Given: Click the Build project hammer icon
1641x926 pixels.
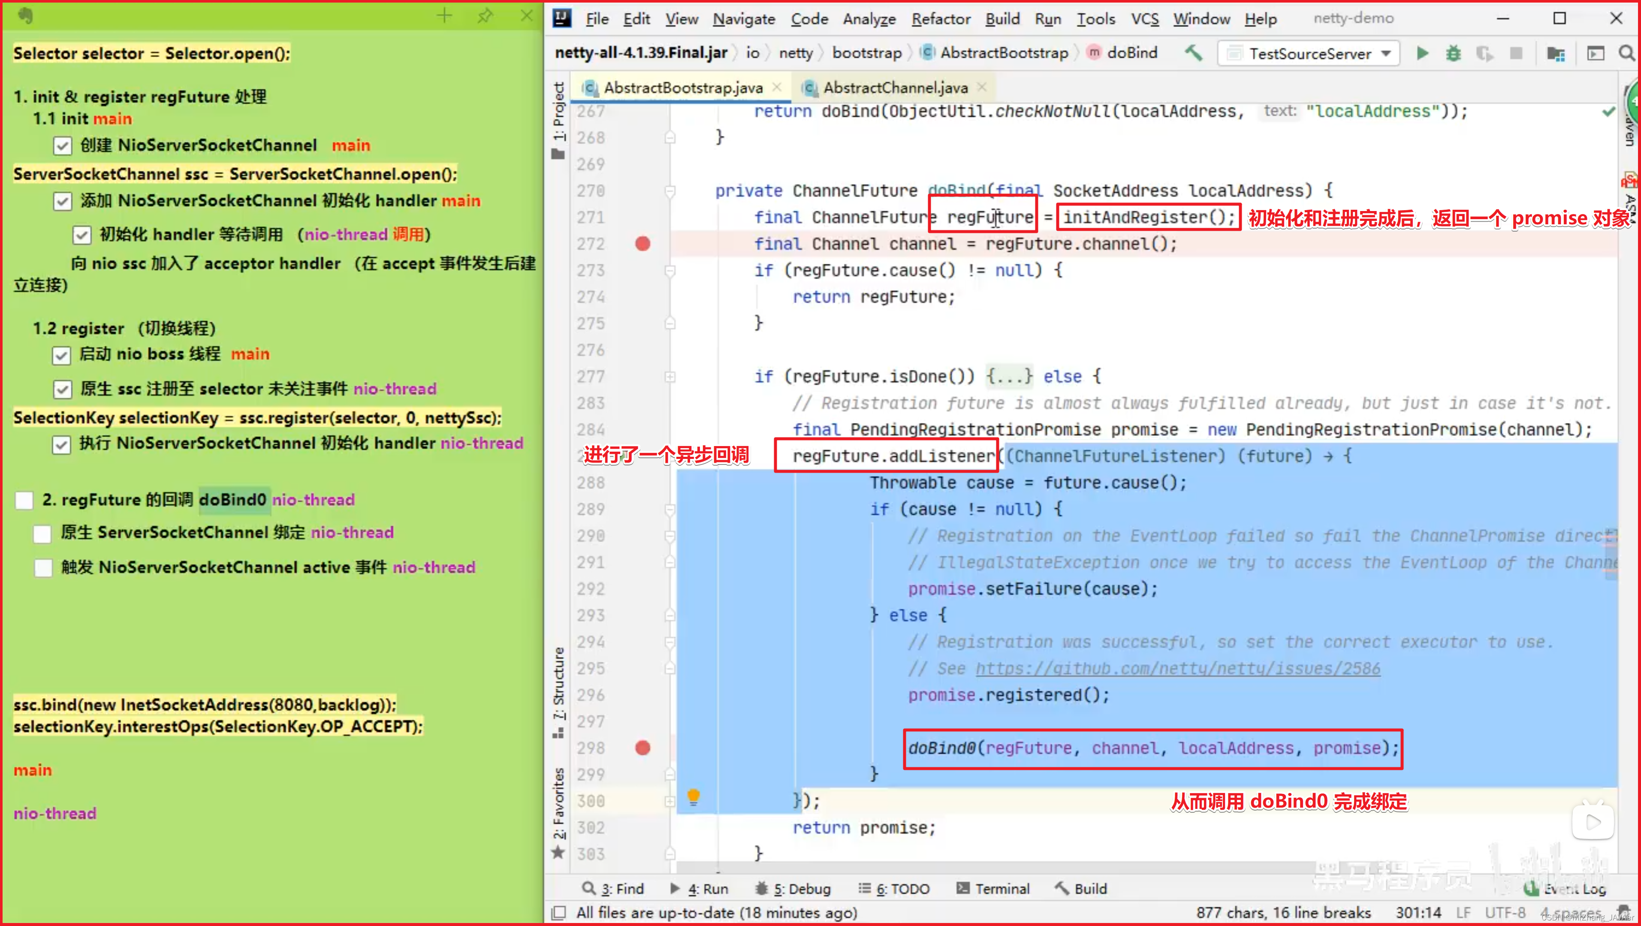Looking at the screenshot, I should click(x=1193, y=53).
